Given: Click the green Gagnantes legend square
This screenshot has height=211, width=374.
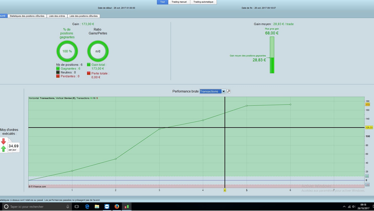Looking at the screenshot, I should [x=58, y=68].
